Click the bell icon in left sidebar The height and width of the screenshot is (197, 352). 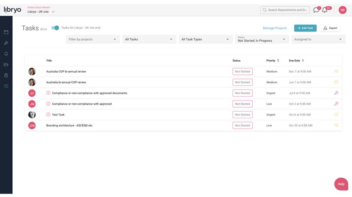pos(6,54)
